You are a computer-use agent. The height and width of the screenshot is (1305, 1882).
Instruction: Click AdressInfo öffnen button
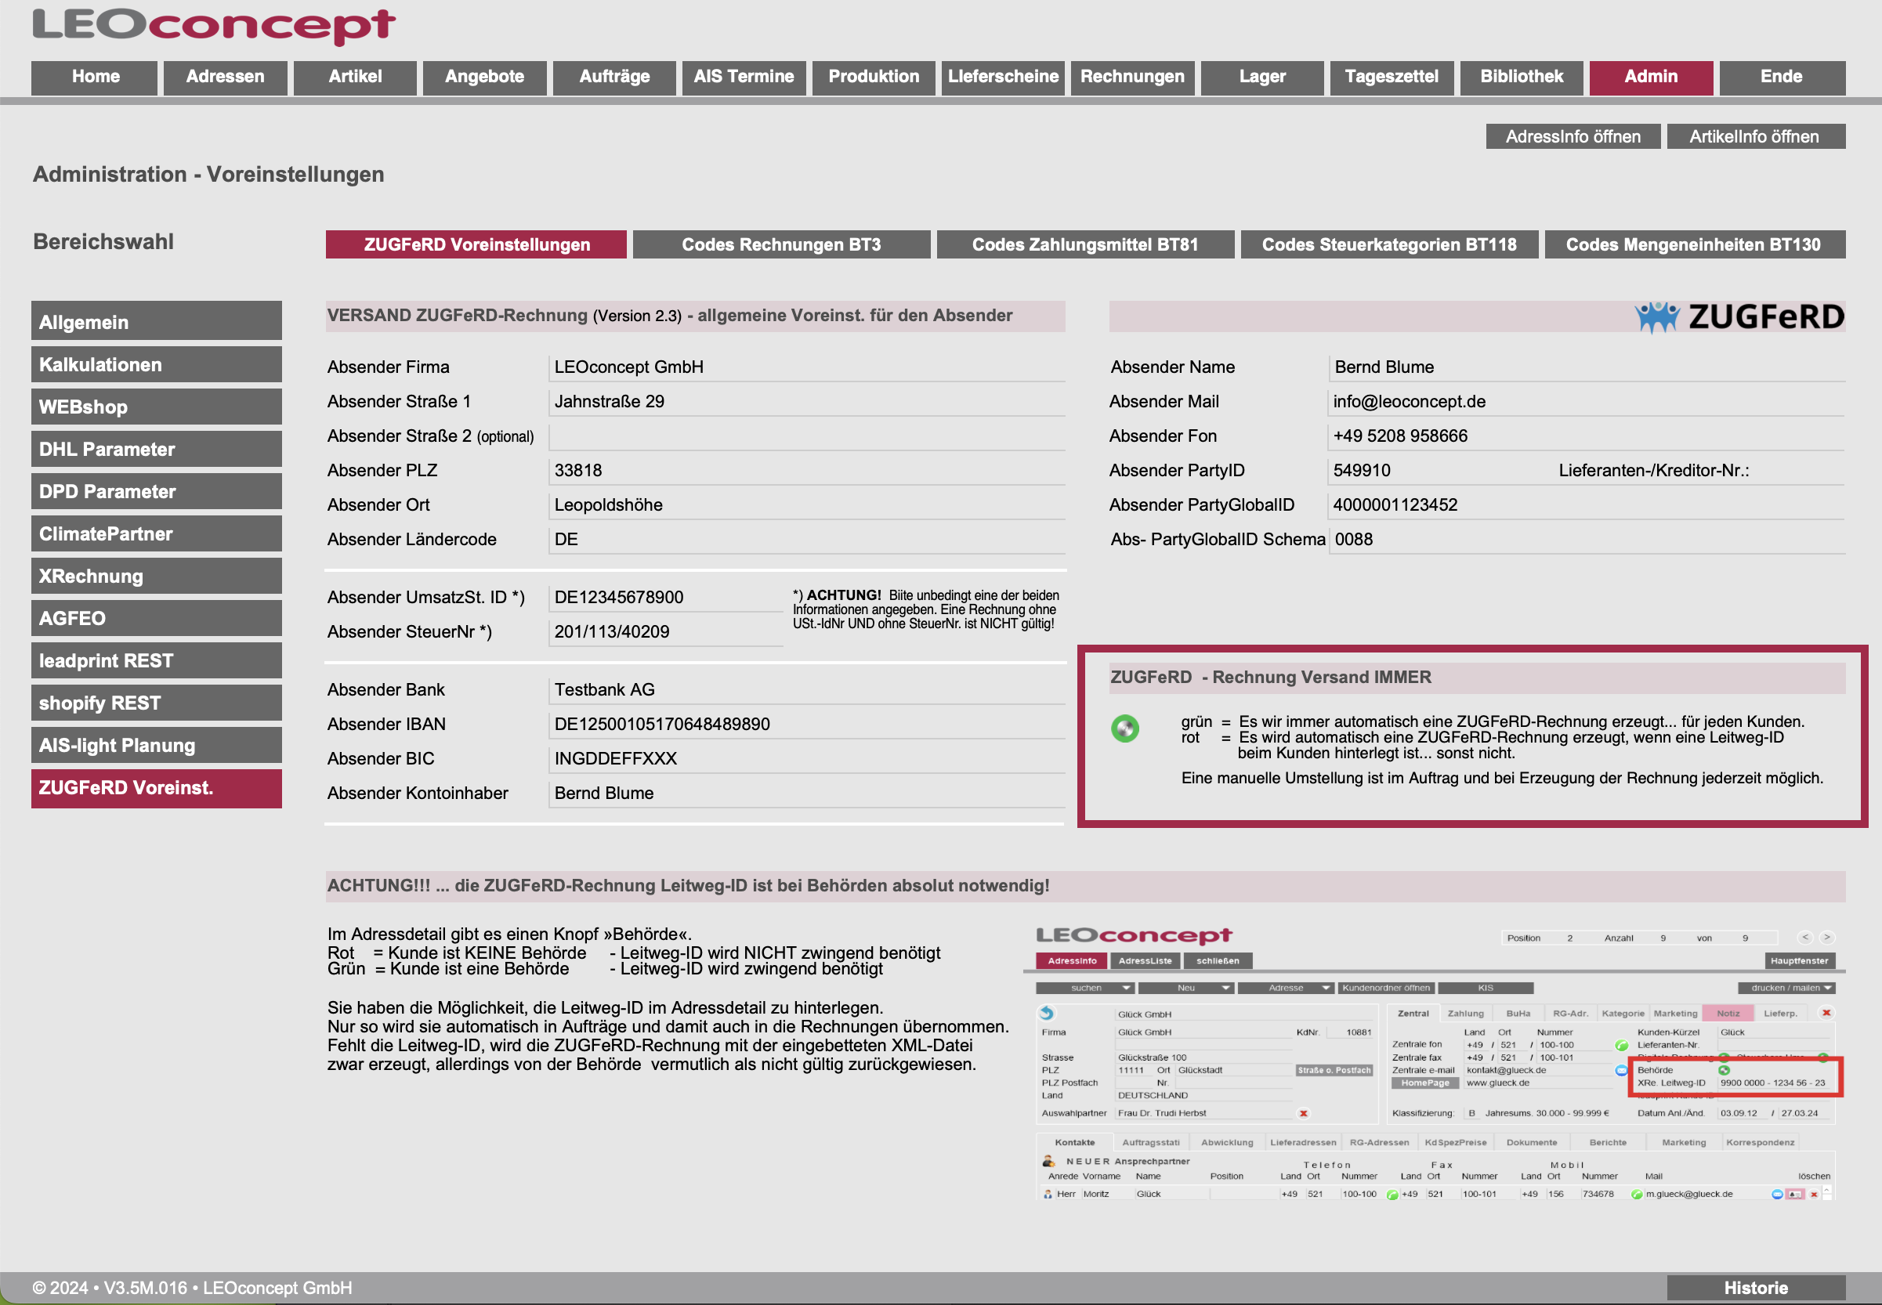(1573, 136)
